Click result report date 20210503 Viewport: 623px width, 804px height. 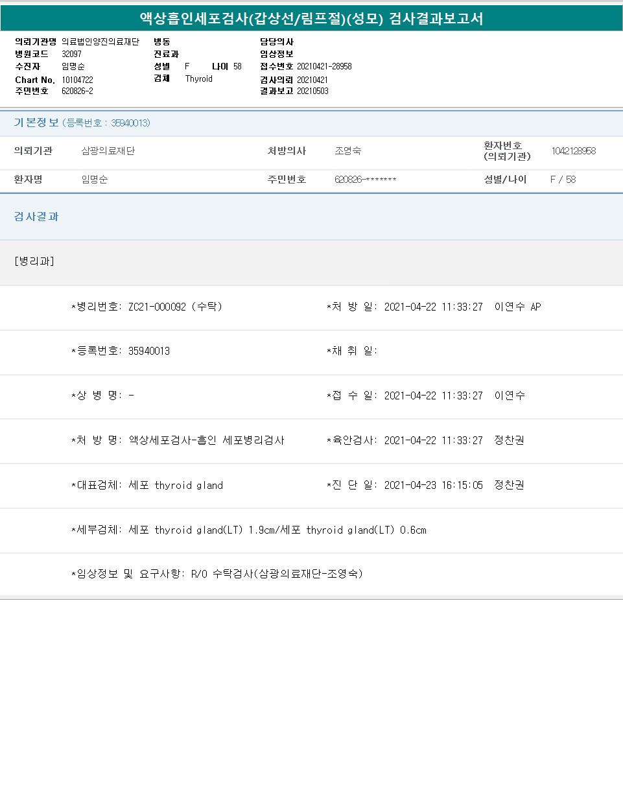pyautogui.click(x=312, y=91)
